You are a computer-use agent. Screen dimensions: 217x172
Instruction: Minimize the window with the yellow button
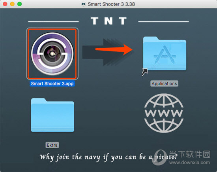(x=12, y=4)
